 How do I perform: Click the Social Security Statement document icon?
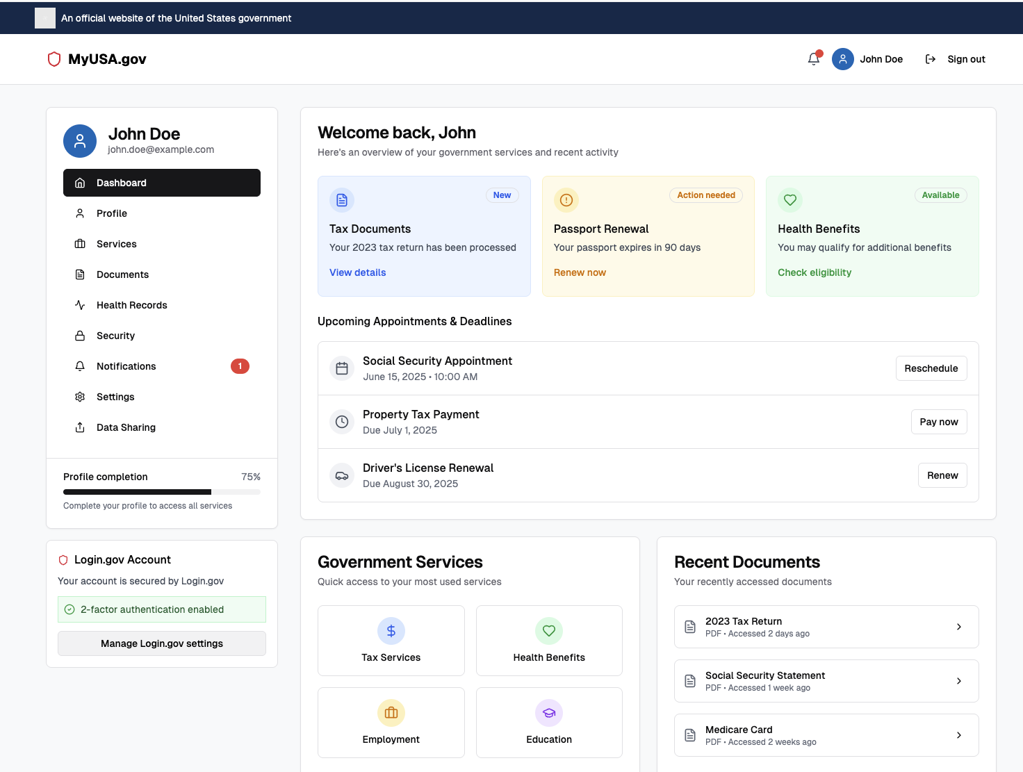click(x=690, y=681)
